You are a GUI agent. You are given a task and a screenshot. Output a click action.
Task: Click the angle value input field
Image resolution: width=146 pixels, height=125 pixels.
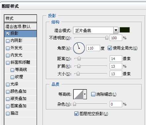coord(93,48)
